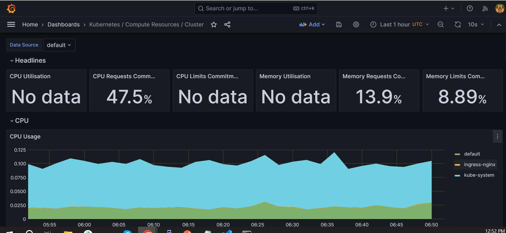Open the help question-mark menu
The width and height of the screenshot is (506, 233).
[x=470, y=8]
